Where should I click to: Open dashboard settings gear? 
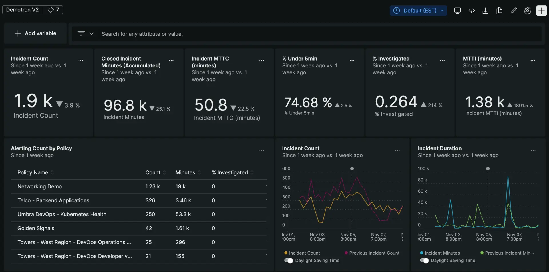[527, 11]
